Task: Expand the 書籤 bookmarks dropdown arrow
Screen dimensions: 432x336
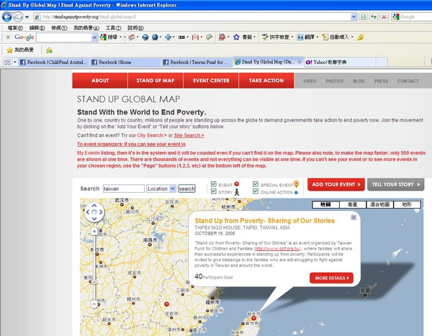Action: pyautogui.click(x=254, y=37)
